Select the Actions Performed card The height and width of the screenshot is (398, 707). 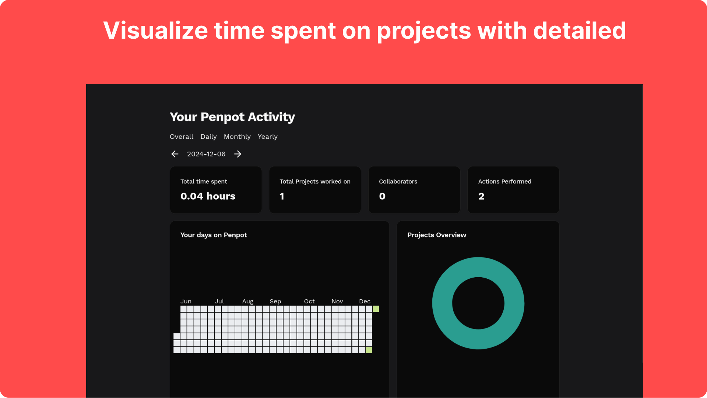point(513,190)
